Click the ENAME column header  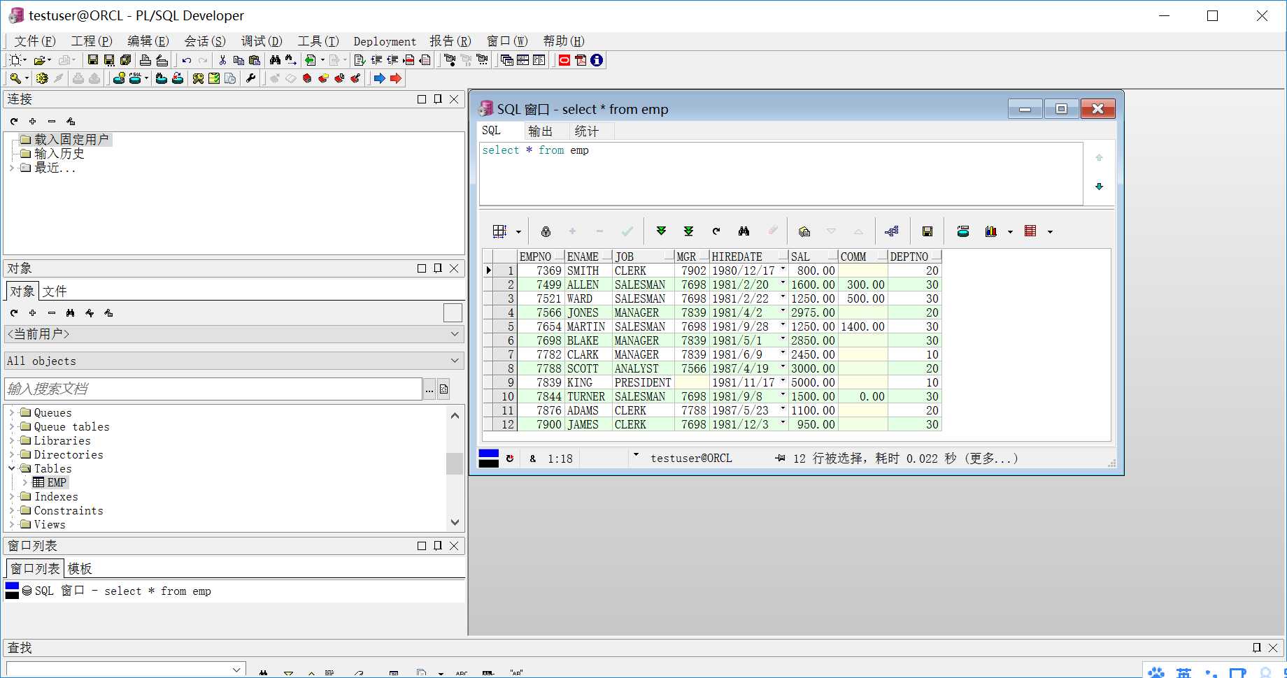pos(589,257)
